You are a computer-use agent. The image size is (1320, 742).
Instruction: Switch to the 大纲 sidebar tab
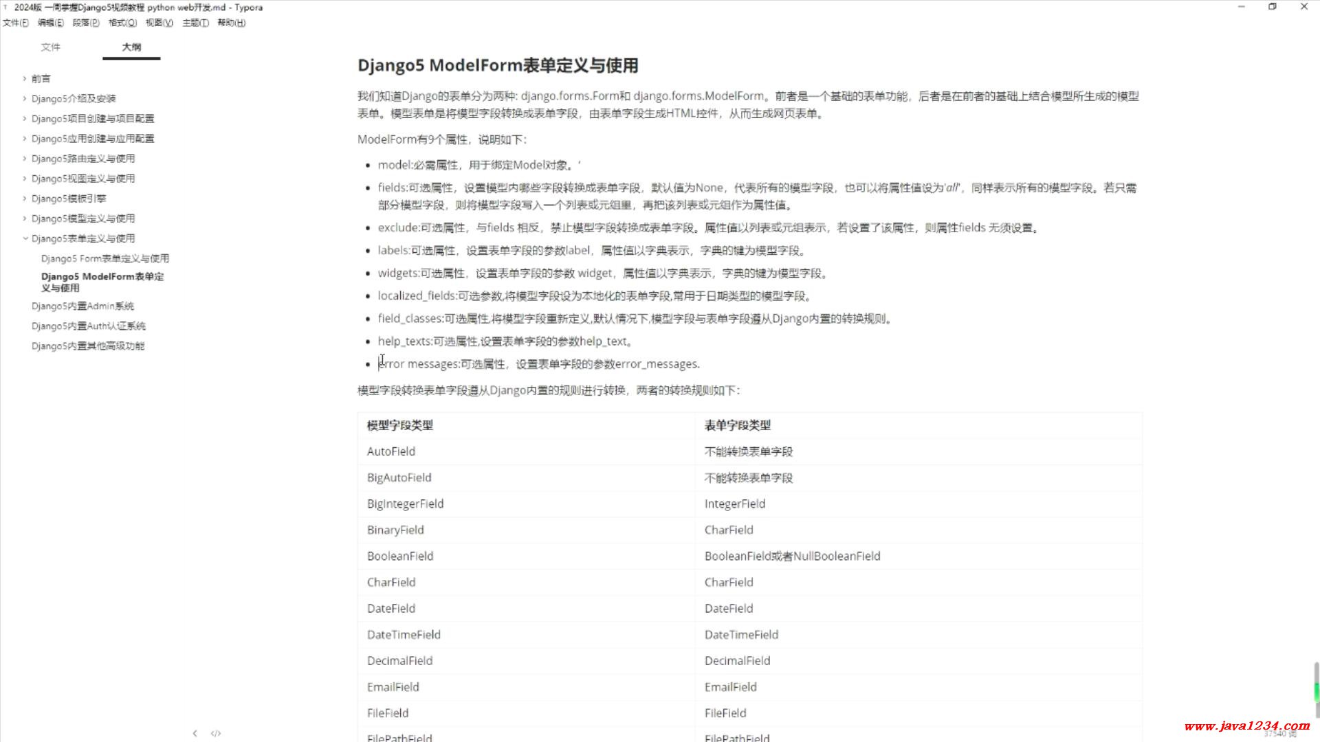(x=131, y=47)
